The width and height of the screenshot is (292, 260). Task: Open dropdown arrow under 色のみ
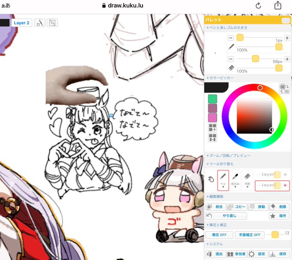click(235, 187)
